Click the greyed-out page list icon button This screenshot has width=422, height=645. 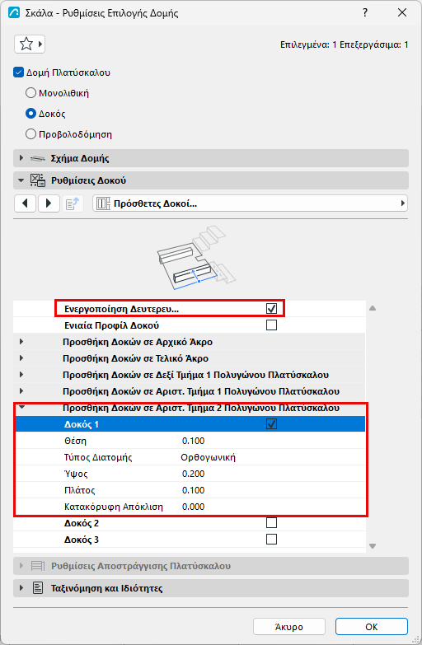73,203
